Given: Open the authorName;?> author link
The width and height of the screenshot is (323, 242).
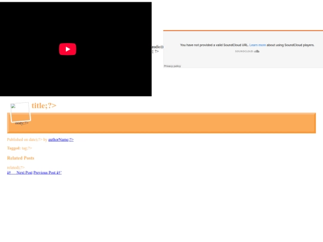Looking at the screenshot, I should pos(61,139).
